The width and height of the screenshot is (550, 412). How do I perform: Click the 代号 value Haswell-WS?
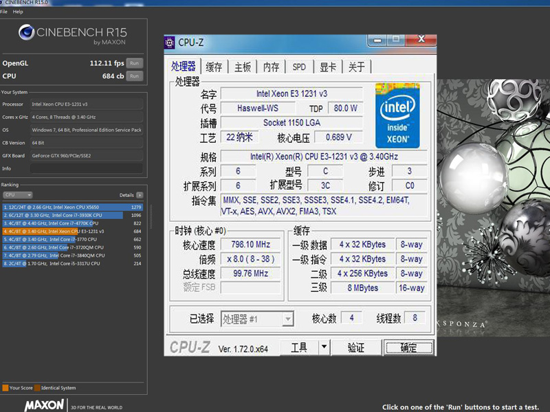click(258, 108)
